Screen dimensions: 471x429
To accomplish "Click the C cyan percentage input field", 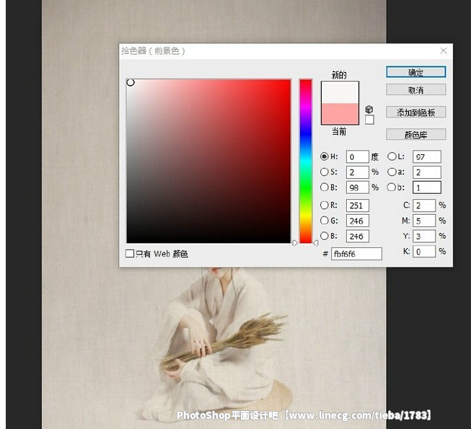I will coord(423,205).
